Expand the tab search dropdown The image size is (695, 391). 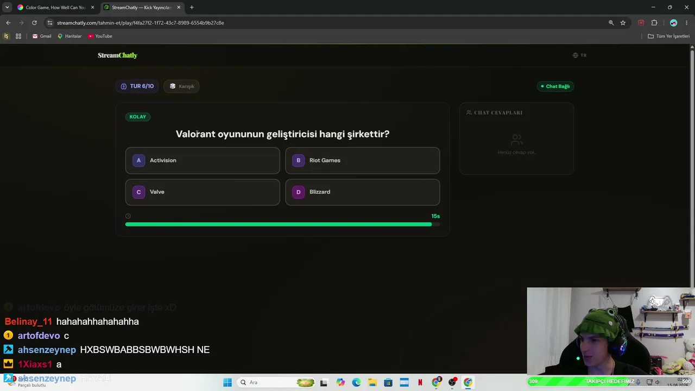click(x=7, y=8)
